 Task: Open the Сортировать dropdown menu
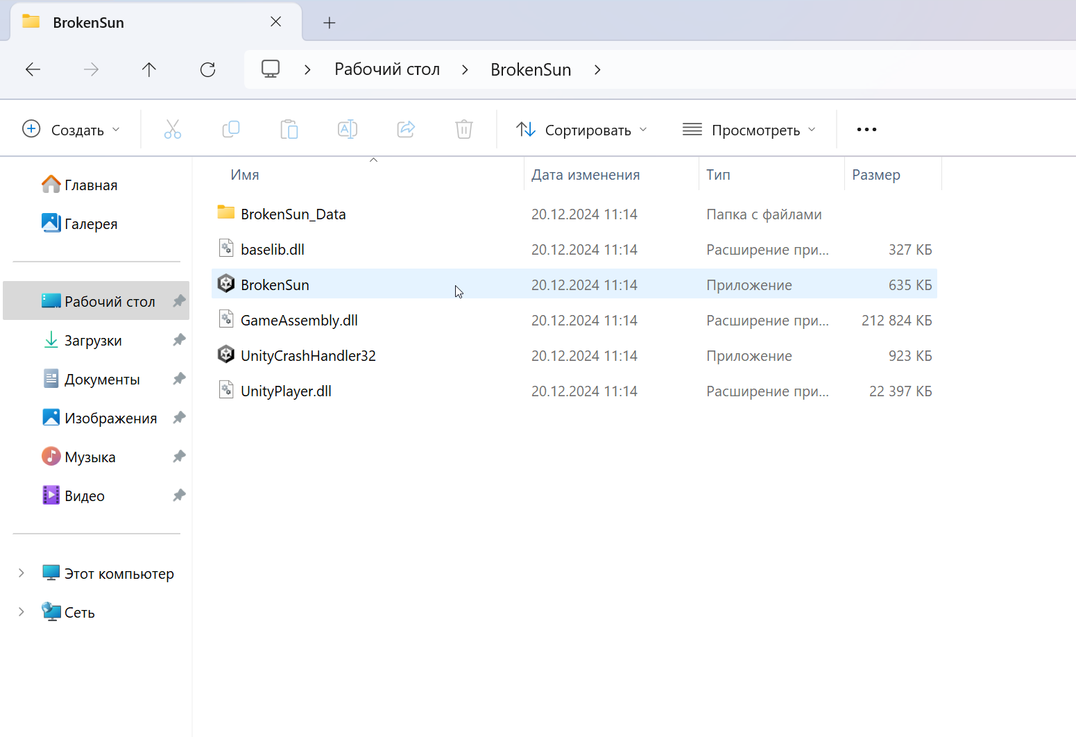pos(582,130)
